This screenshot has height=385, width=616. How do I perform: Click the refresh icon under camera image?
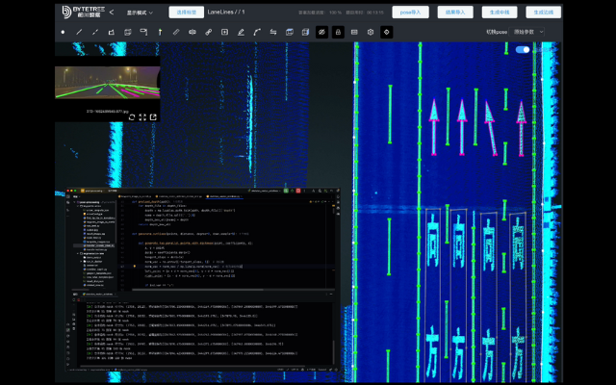132,116
